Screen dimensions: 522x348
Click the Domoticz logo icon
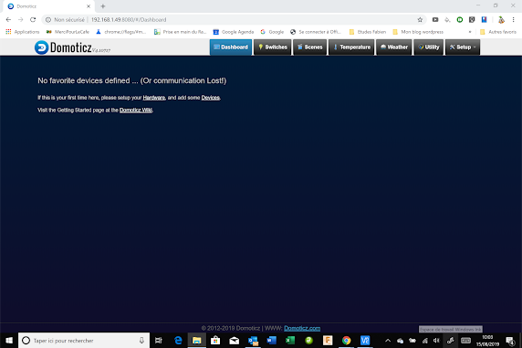click(41, 47)
